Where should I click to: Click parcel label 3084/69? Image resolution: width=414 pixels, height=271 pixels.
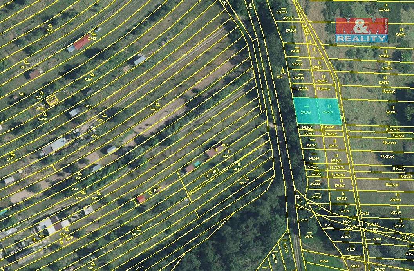[x=396, y=200]
